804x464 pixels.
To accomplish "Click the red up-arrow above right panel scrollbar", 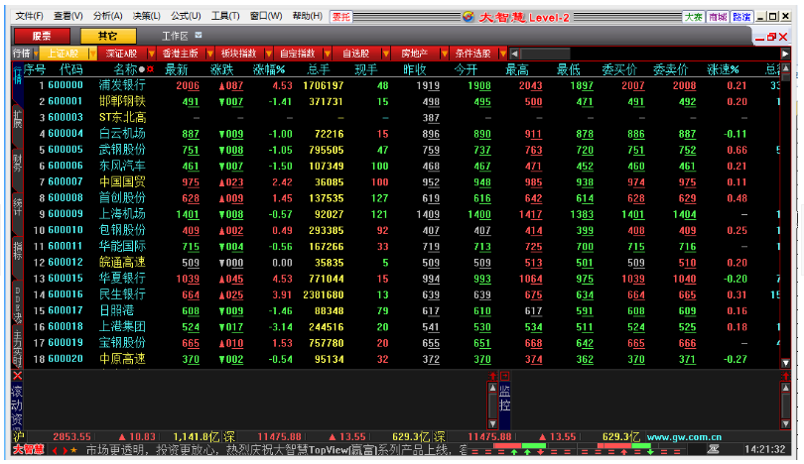I will [785, 376].
